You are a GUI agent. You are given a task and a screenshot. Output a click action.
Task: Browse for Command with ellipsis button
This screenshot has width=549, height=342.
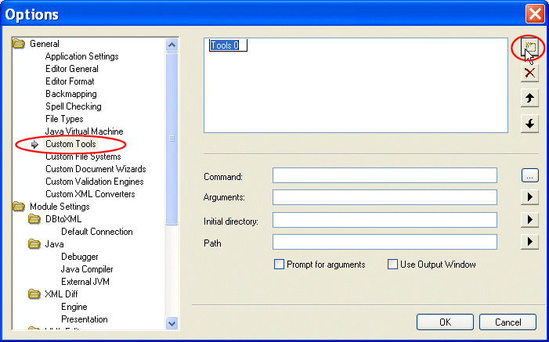[x=530, y=176]
